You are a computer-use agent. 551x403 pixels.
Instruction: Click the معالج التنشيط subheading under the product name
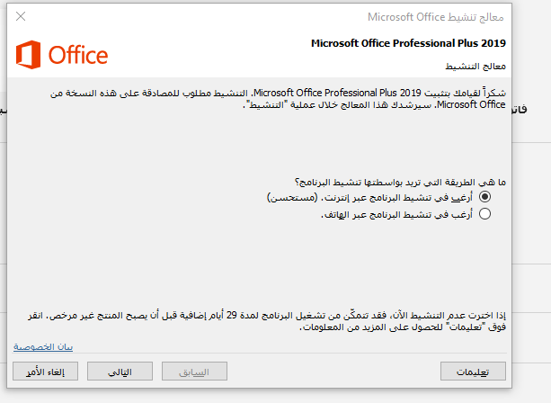(475, 66)
